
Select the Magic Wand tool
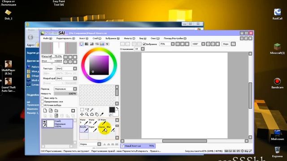pyautogui.click(x=92, y=110)
